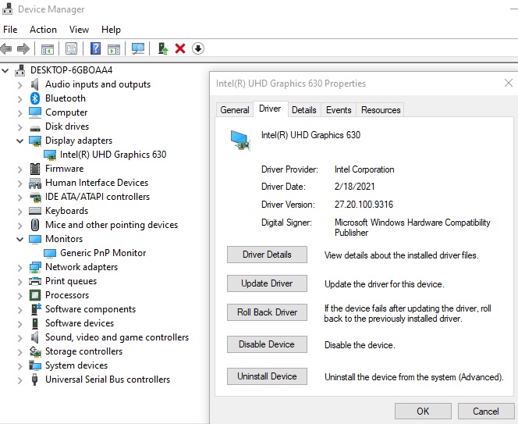Collapse the Display adapters node
The width and height of the screenshot is (518, 424).
click(20, 141)
